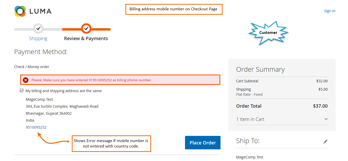348x161 pixels.
Task: Click the Review & Payments step checkmark circle
Action: click(86, 28)
